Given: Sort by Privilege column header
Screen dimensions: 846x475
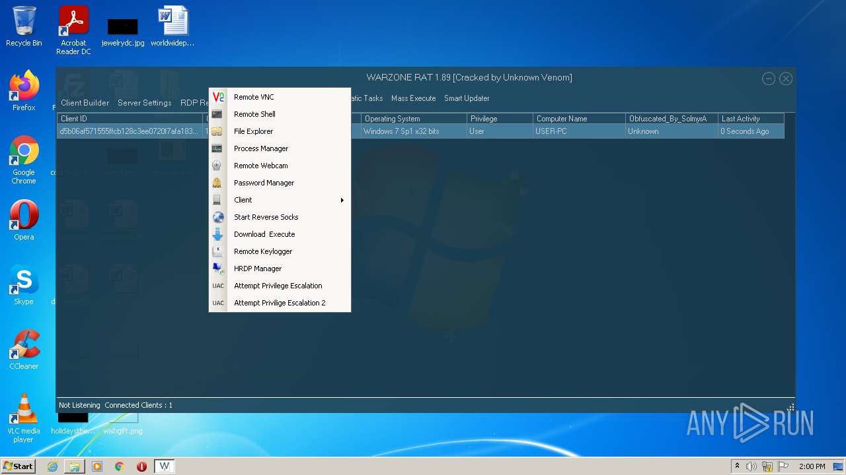Looking at the screenshot, I should tap(500, 119).
